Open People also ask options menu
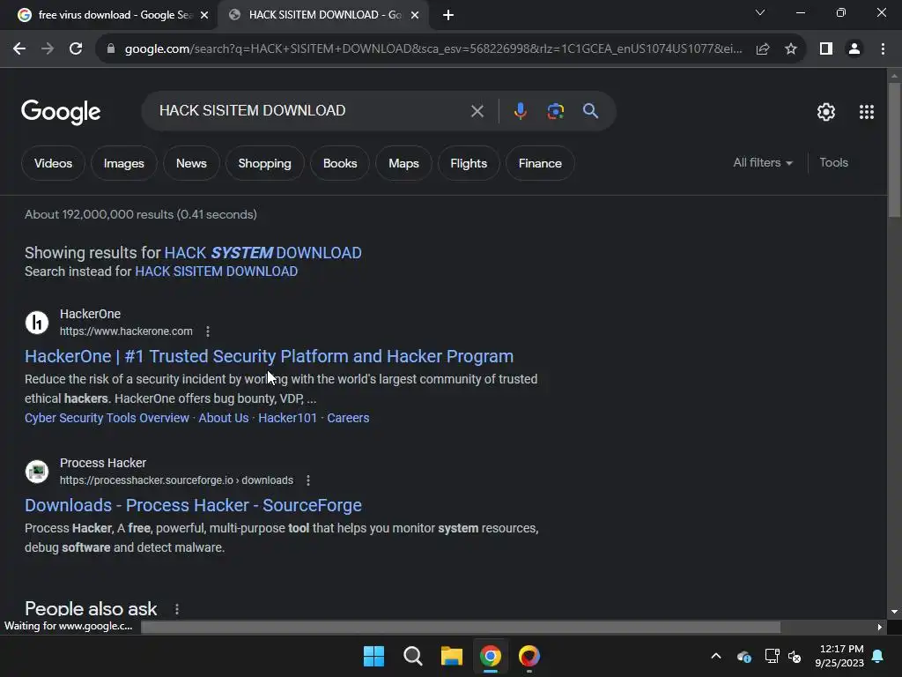 point(176,609)
